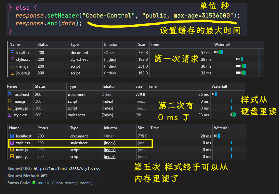
Task: Open the (index) link in the highlighted style.css row
Action: (x=110, y=143)
